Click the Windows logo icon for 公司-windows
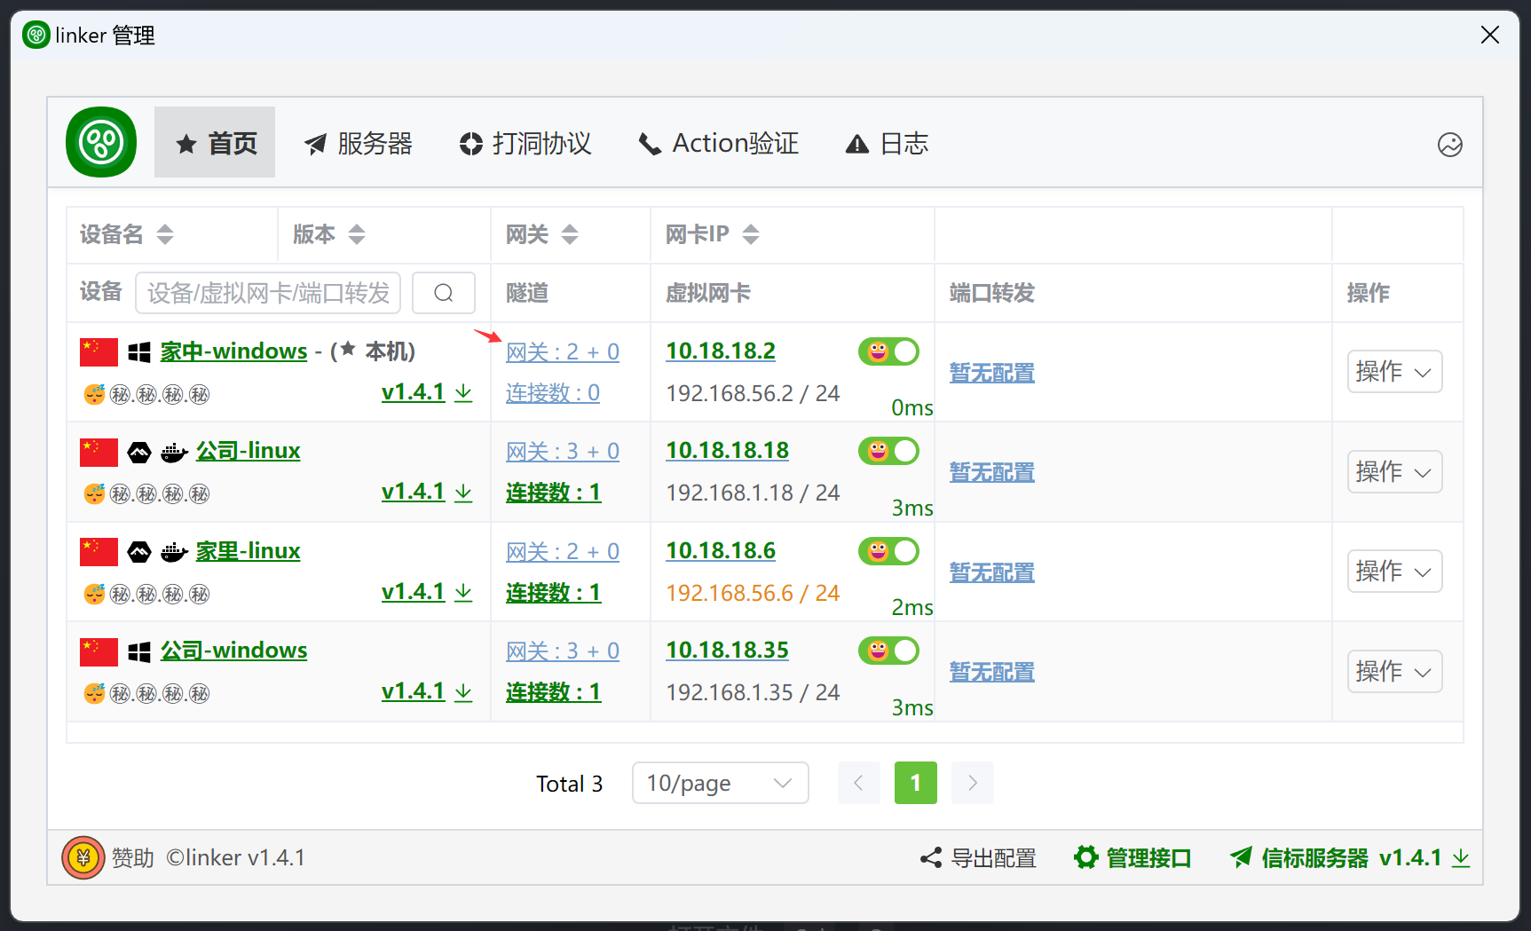The width and height of the screenshot is (1531, 931). coord(139,651)
